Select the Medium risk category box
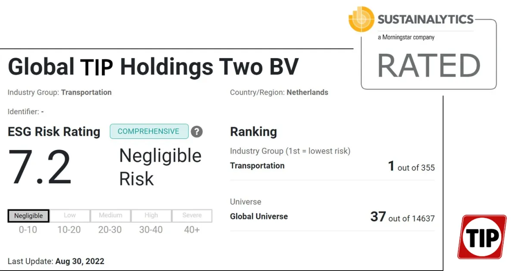Image resolution: width=517 pixels, height=271 pixels. point(110,216)
